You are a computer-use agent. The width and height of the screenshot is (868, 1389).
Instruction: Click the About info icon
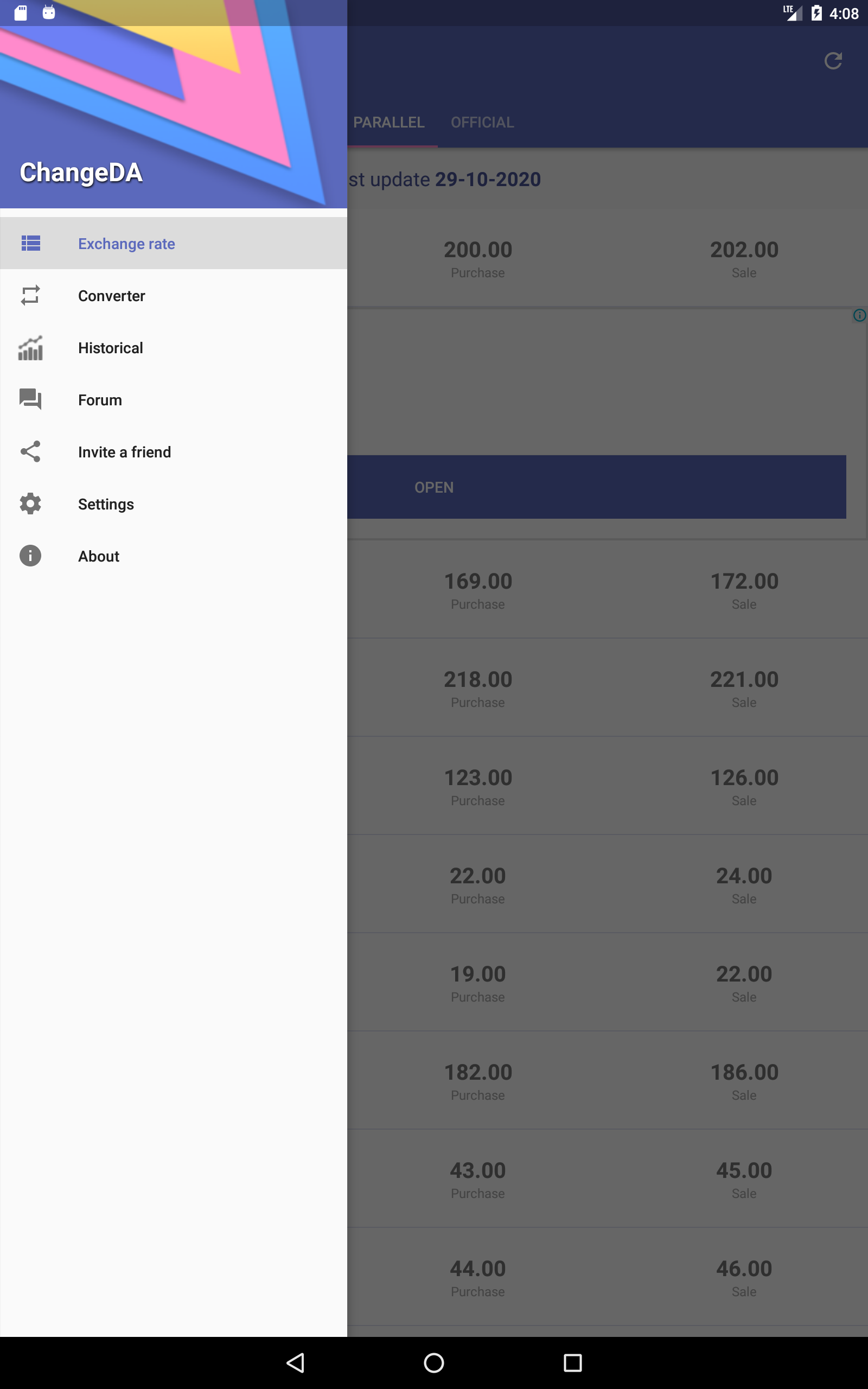pyautogui.click(x=30, y=556)
